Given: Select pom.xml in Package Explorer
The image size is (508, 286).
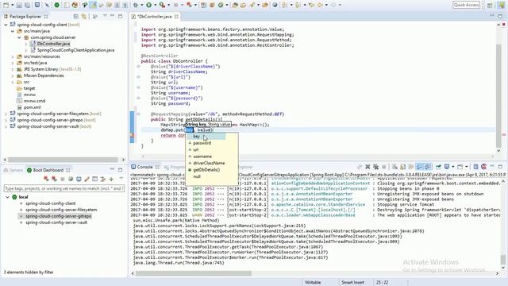Looking at the screenshot, I should click(x=32, y=107).
